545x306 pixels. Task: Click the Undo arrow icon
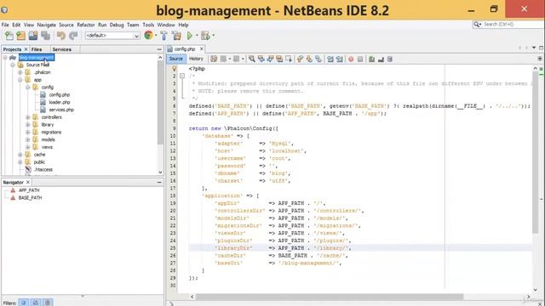click(61, 36)
